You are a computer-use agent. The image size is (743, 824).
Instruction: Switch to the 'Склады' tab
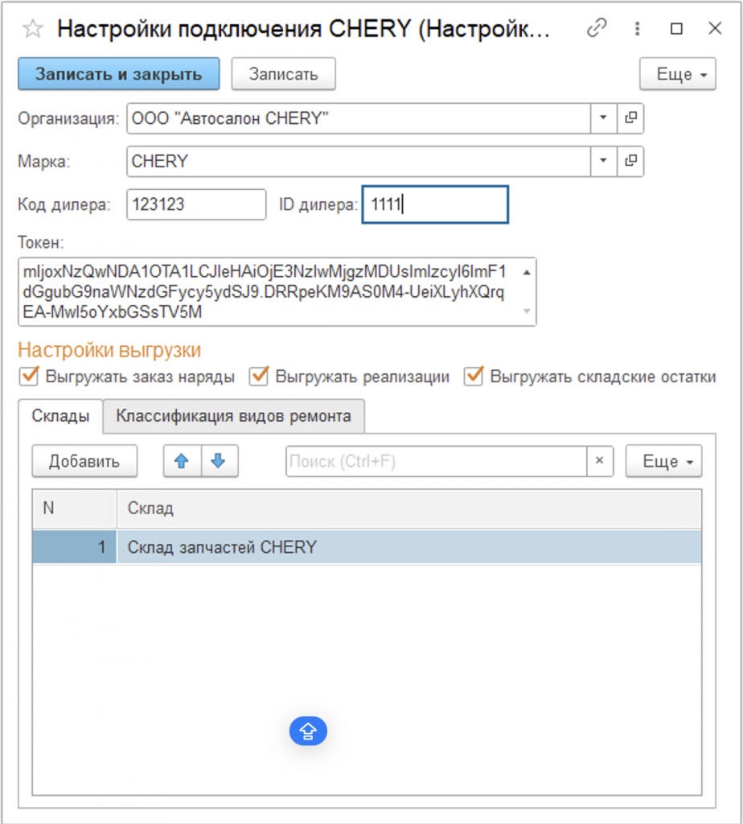point(60,416)
